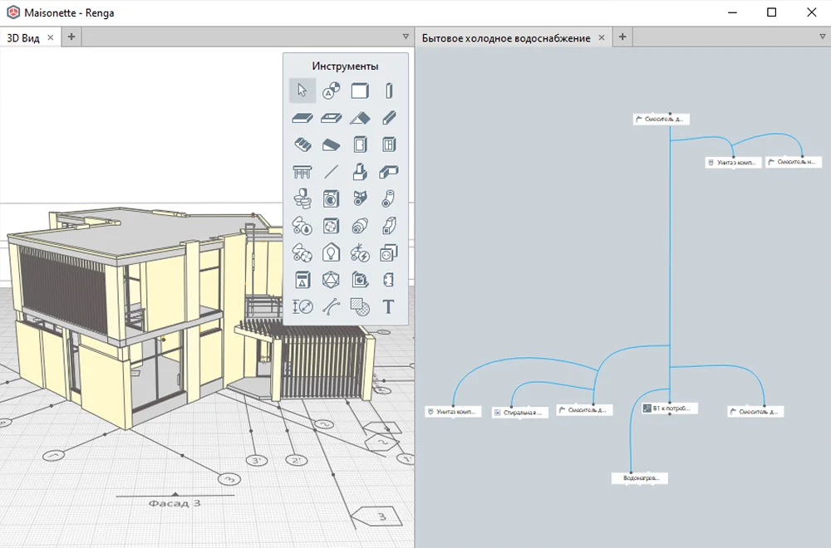
Task: Add new tab in right pane
Action: [x=622, y=37]
